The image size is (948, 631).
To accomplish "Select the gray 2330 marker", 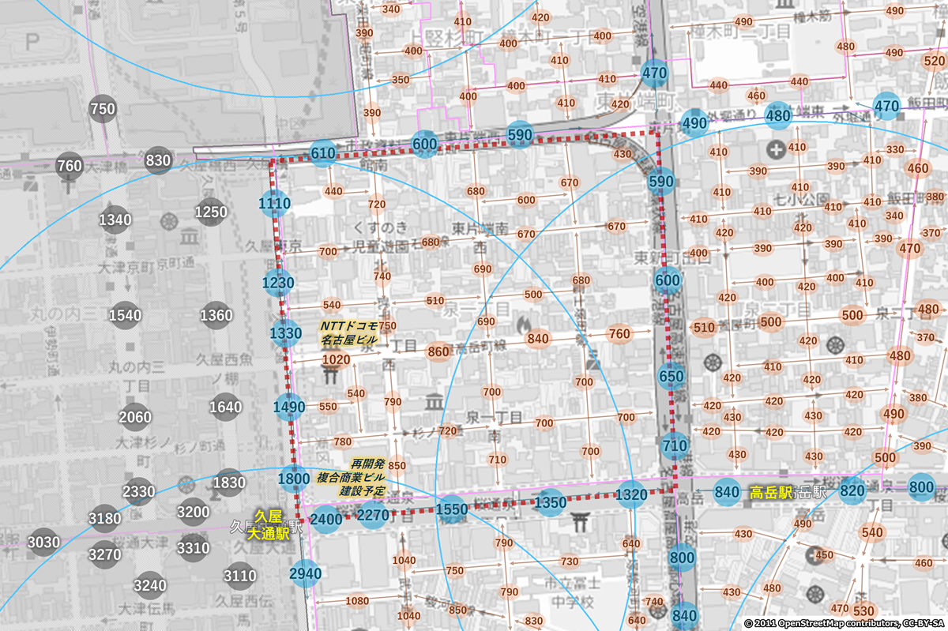I will (138, 492).
